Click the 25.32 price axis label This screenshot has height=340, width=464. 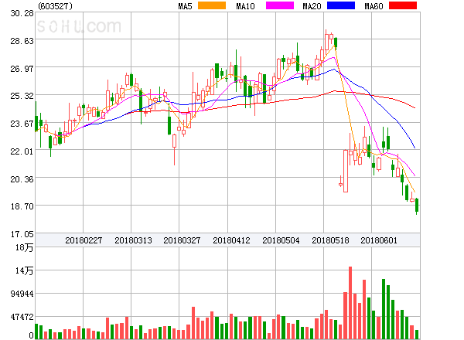click(22, 96)
